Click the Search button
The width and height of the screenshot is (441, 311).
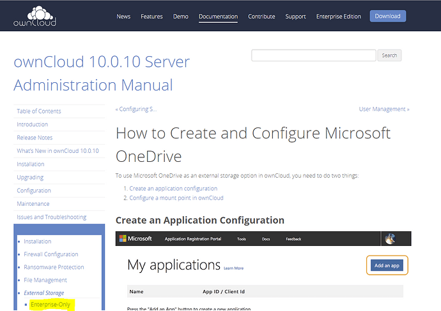[389, 55]
